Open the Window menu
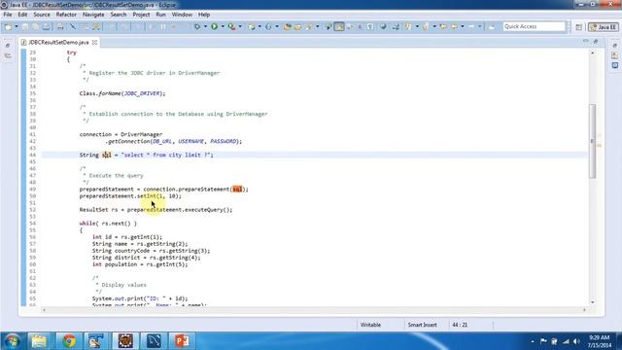Image resolution: width=622 pixels, height=350 pixels. [x=182, y=15]
